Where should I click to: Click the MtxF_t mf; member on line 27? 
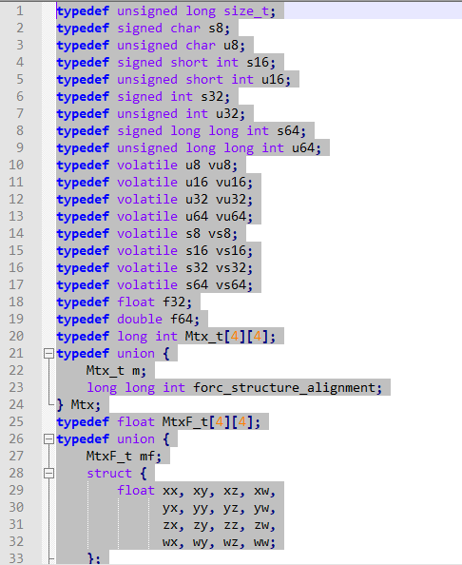pos(124,457)
